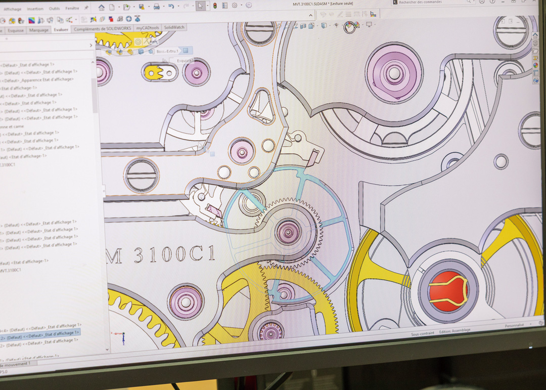Open the Select tool dropdown arrow
This screenshot has width=546, height=390.
207,6
